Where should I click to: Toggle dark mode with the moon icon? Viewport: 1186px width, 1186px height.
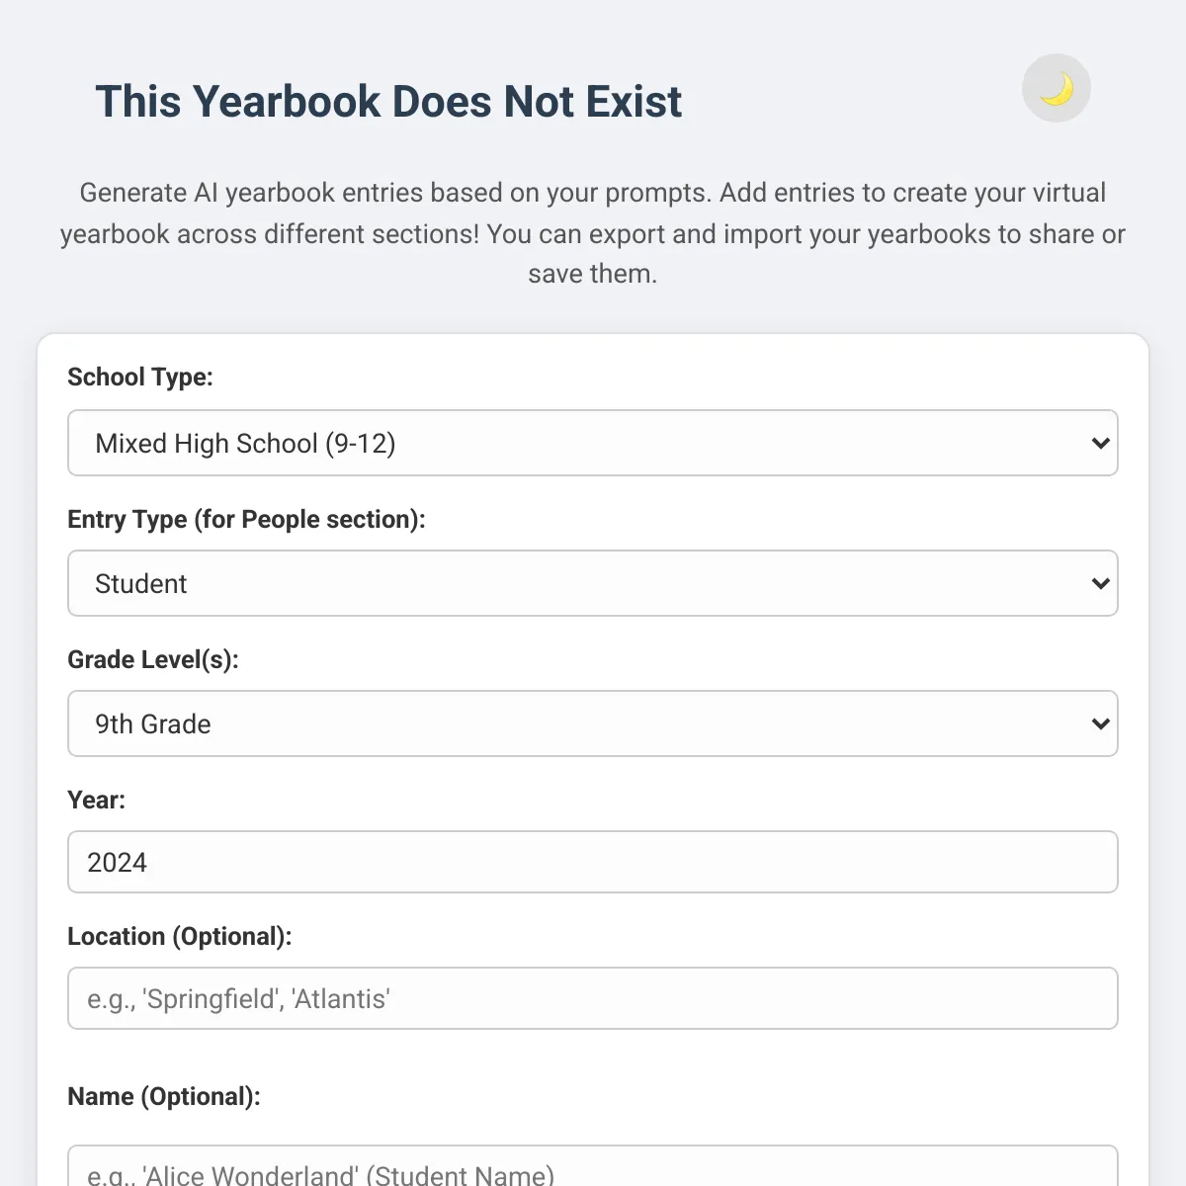[x=1057, y=89]
